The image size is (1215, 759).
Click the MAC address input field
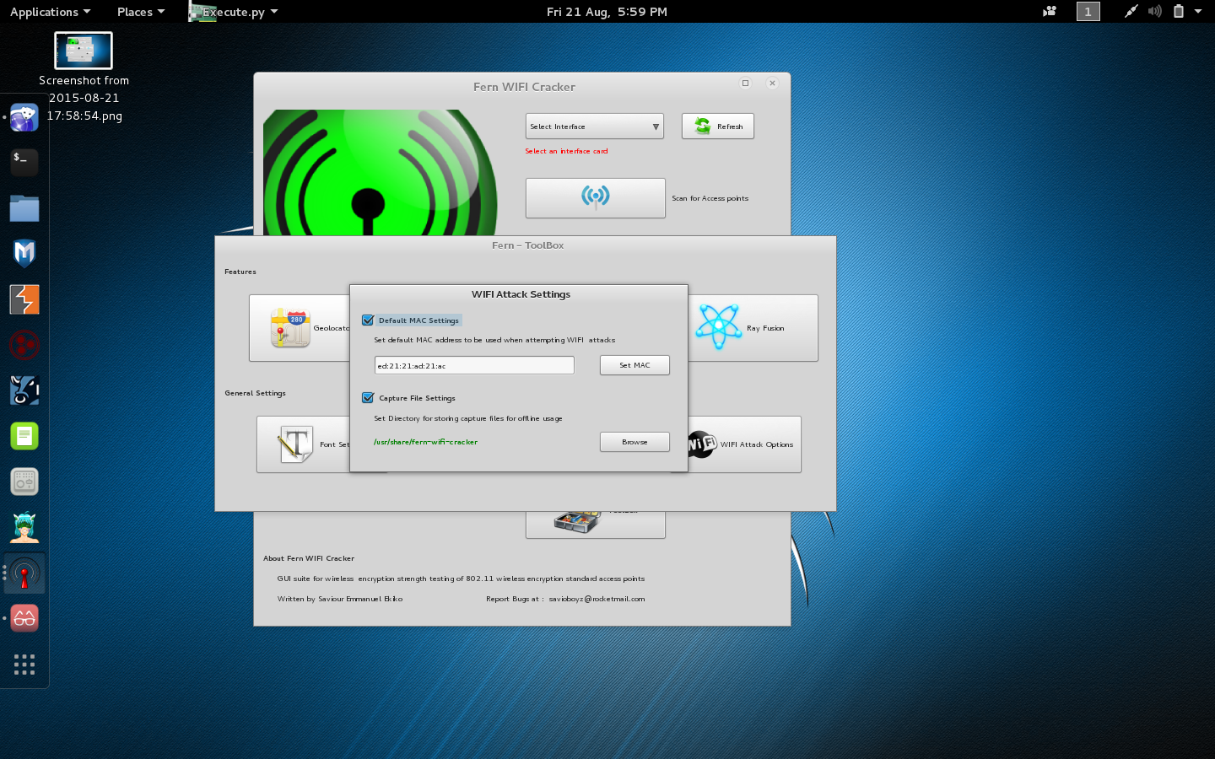click(x=474, y=365)
